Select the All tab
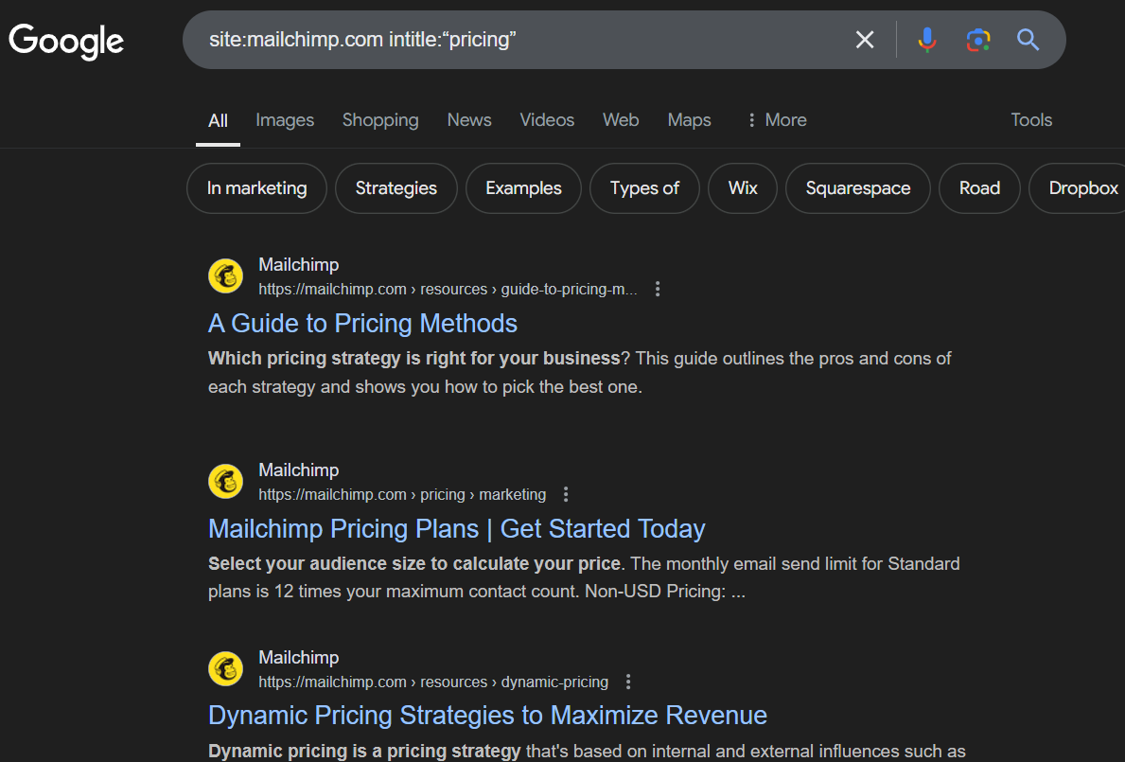Screen dimensions: 1125x762 [x=219, y=120]
